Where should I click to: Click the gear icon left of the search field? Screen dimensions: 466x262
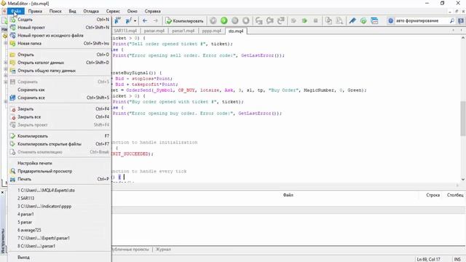coord(391,21)
